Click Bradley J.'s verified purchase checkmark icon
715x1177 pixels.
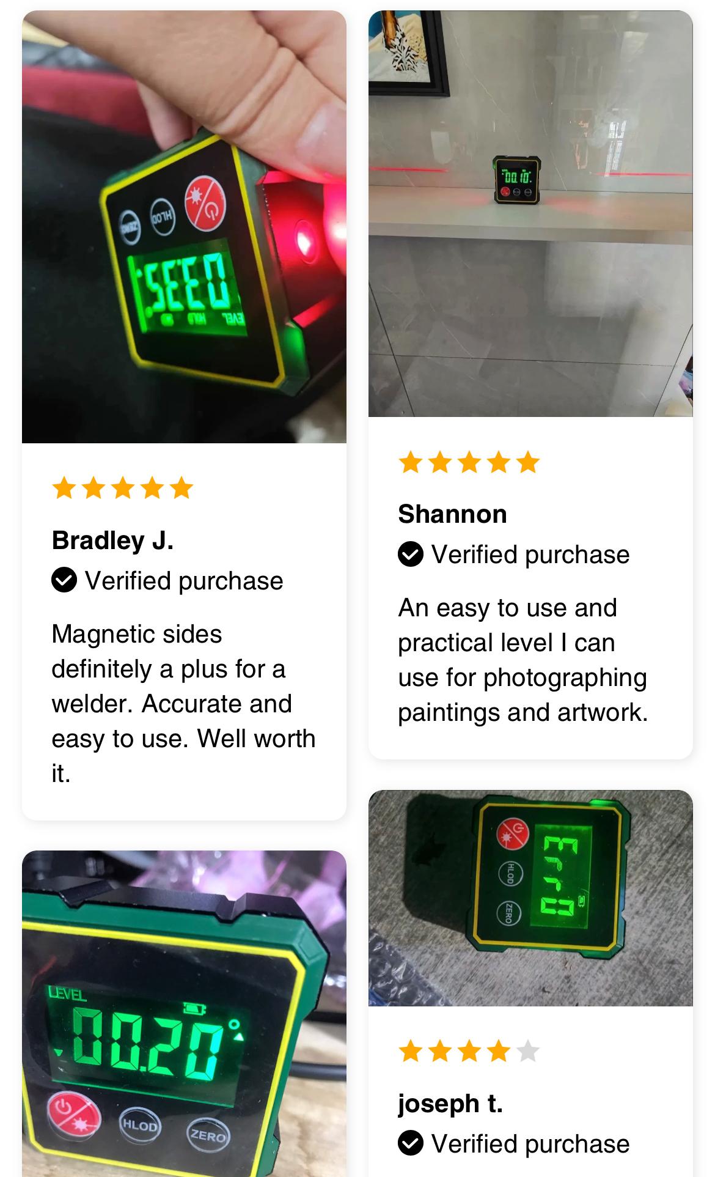(64, 580)
